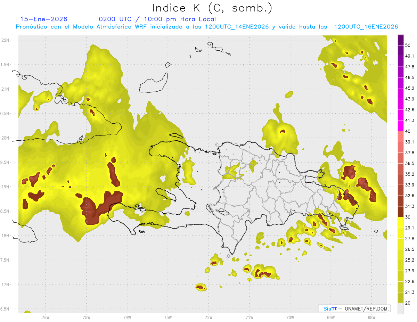The height and width of the screenshot is (322, 417).
Task: Click legend value '49.1'
Action: point(410,56)
